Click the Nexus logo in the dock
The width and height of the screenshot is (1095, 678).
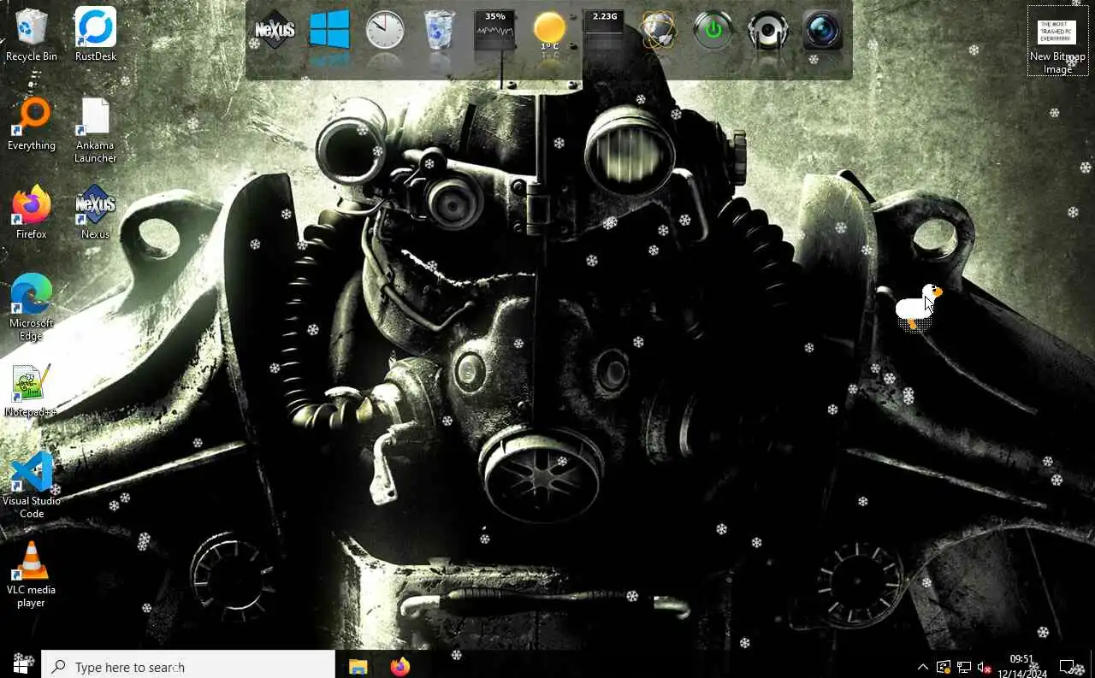pos(275,31)
